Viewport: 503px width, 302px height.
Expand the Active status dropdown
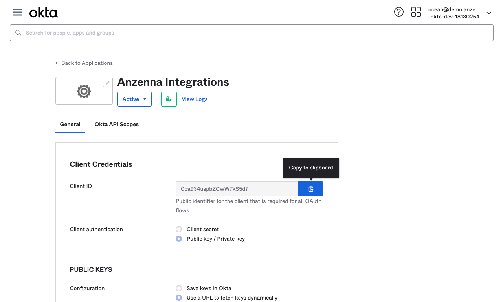[x=134, y=99]
